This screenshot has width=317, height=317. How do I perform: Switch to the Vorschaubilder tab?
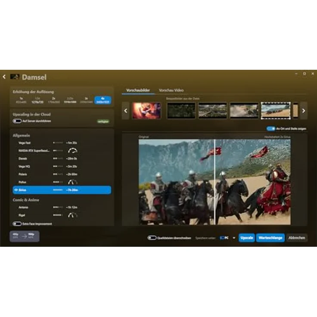click(x=138, y=90)
